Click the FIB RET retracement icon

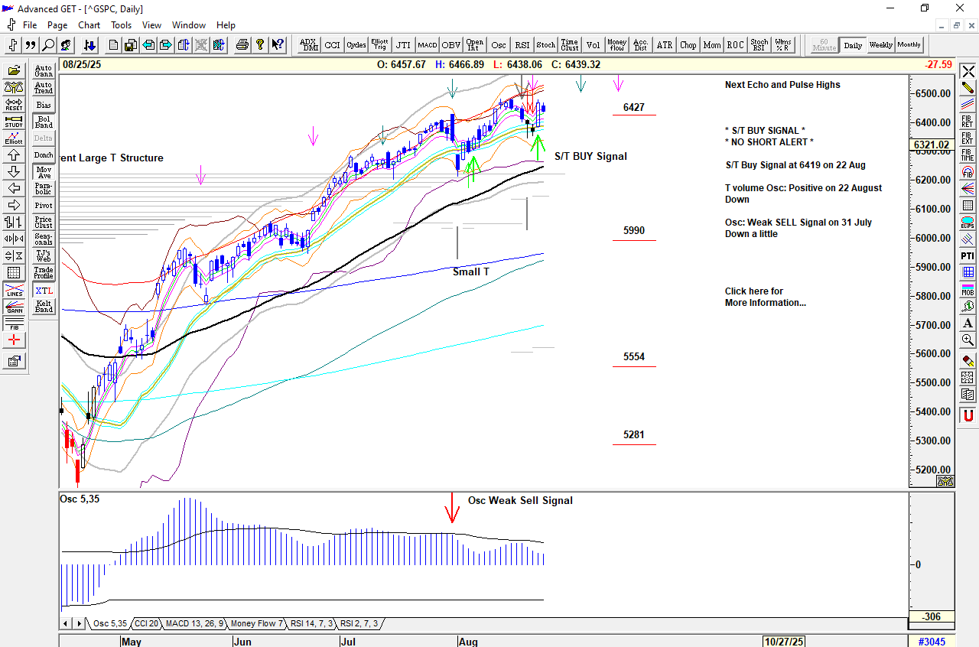point(968,121)
